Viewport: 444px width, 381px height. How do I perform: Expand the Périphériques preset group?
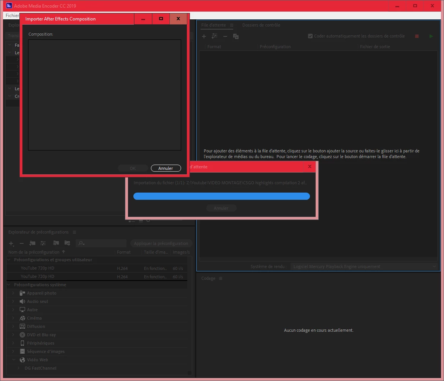13,343
